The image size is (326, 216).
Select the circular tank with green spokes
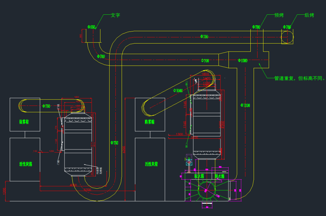[x=207, y=190]
